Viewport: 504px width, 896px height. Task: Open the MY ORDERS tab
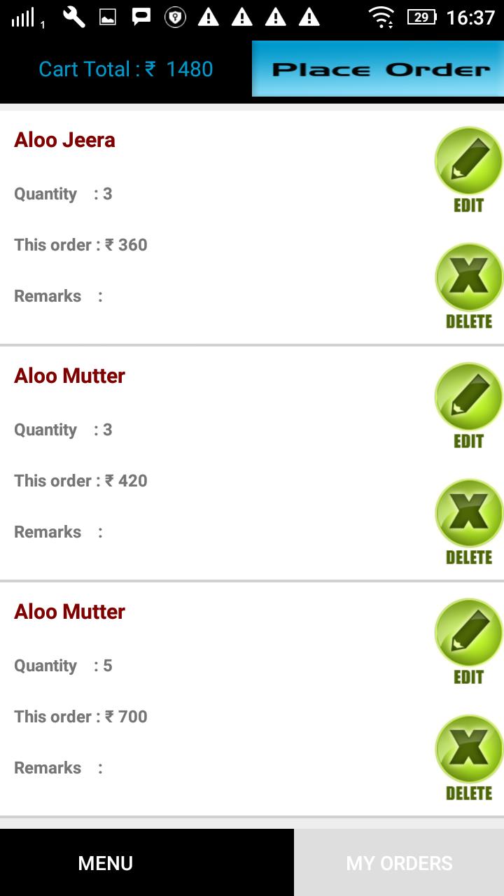pyautogui.click(x=399, y=863)
